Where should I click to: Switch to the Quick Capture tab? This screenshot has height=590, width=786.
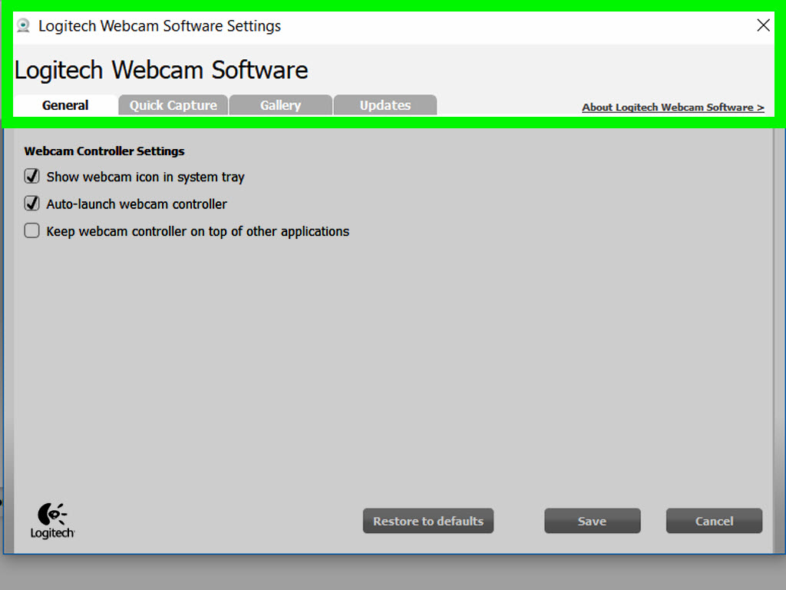point(173,105)
